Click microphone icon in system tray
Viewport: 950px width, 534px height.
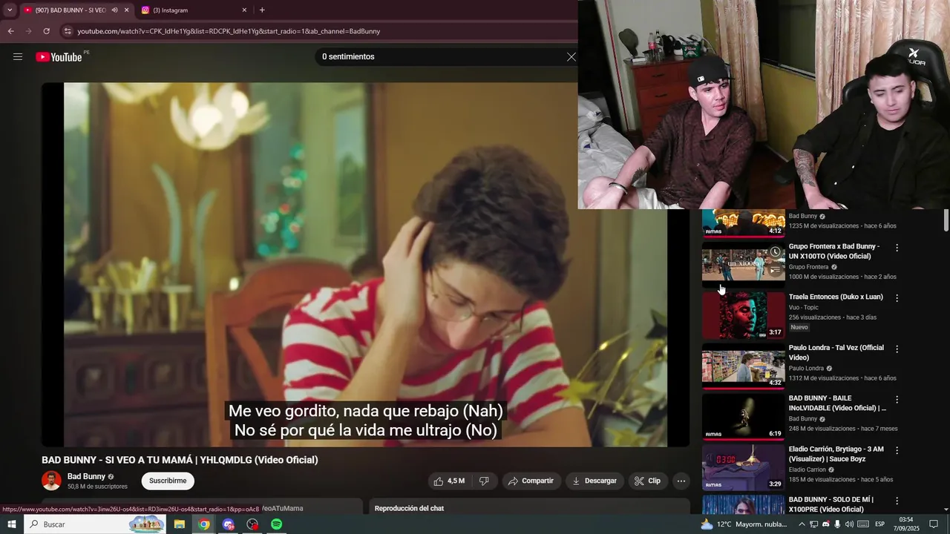coord(837,524)
